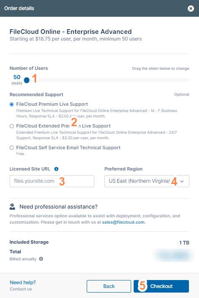Click info icon beside Licensed Site URL
Viewport: 199px width, 298px height.
click(57, 169)
